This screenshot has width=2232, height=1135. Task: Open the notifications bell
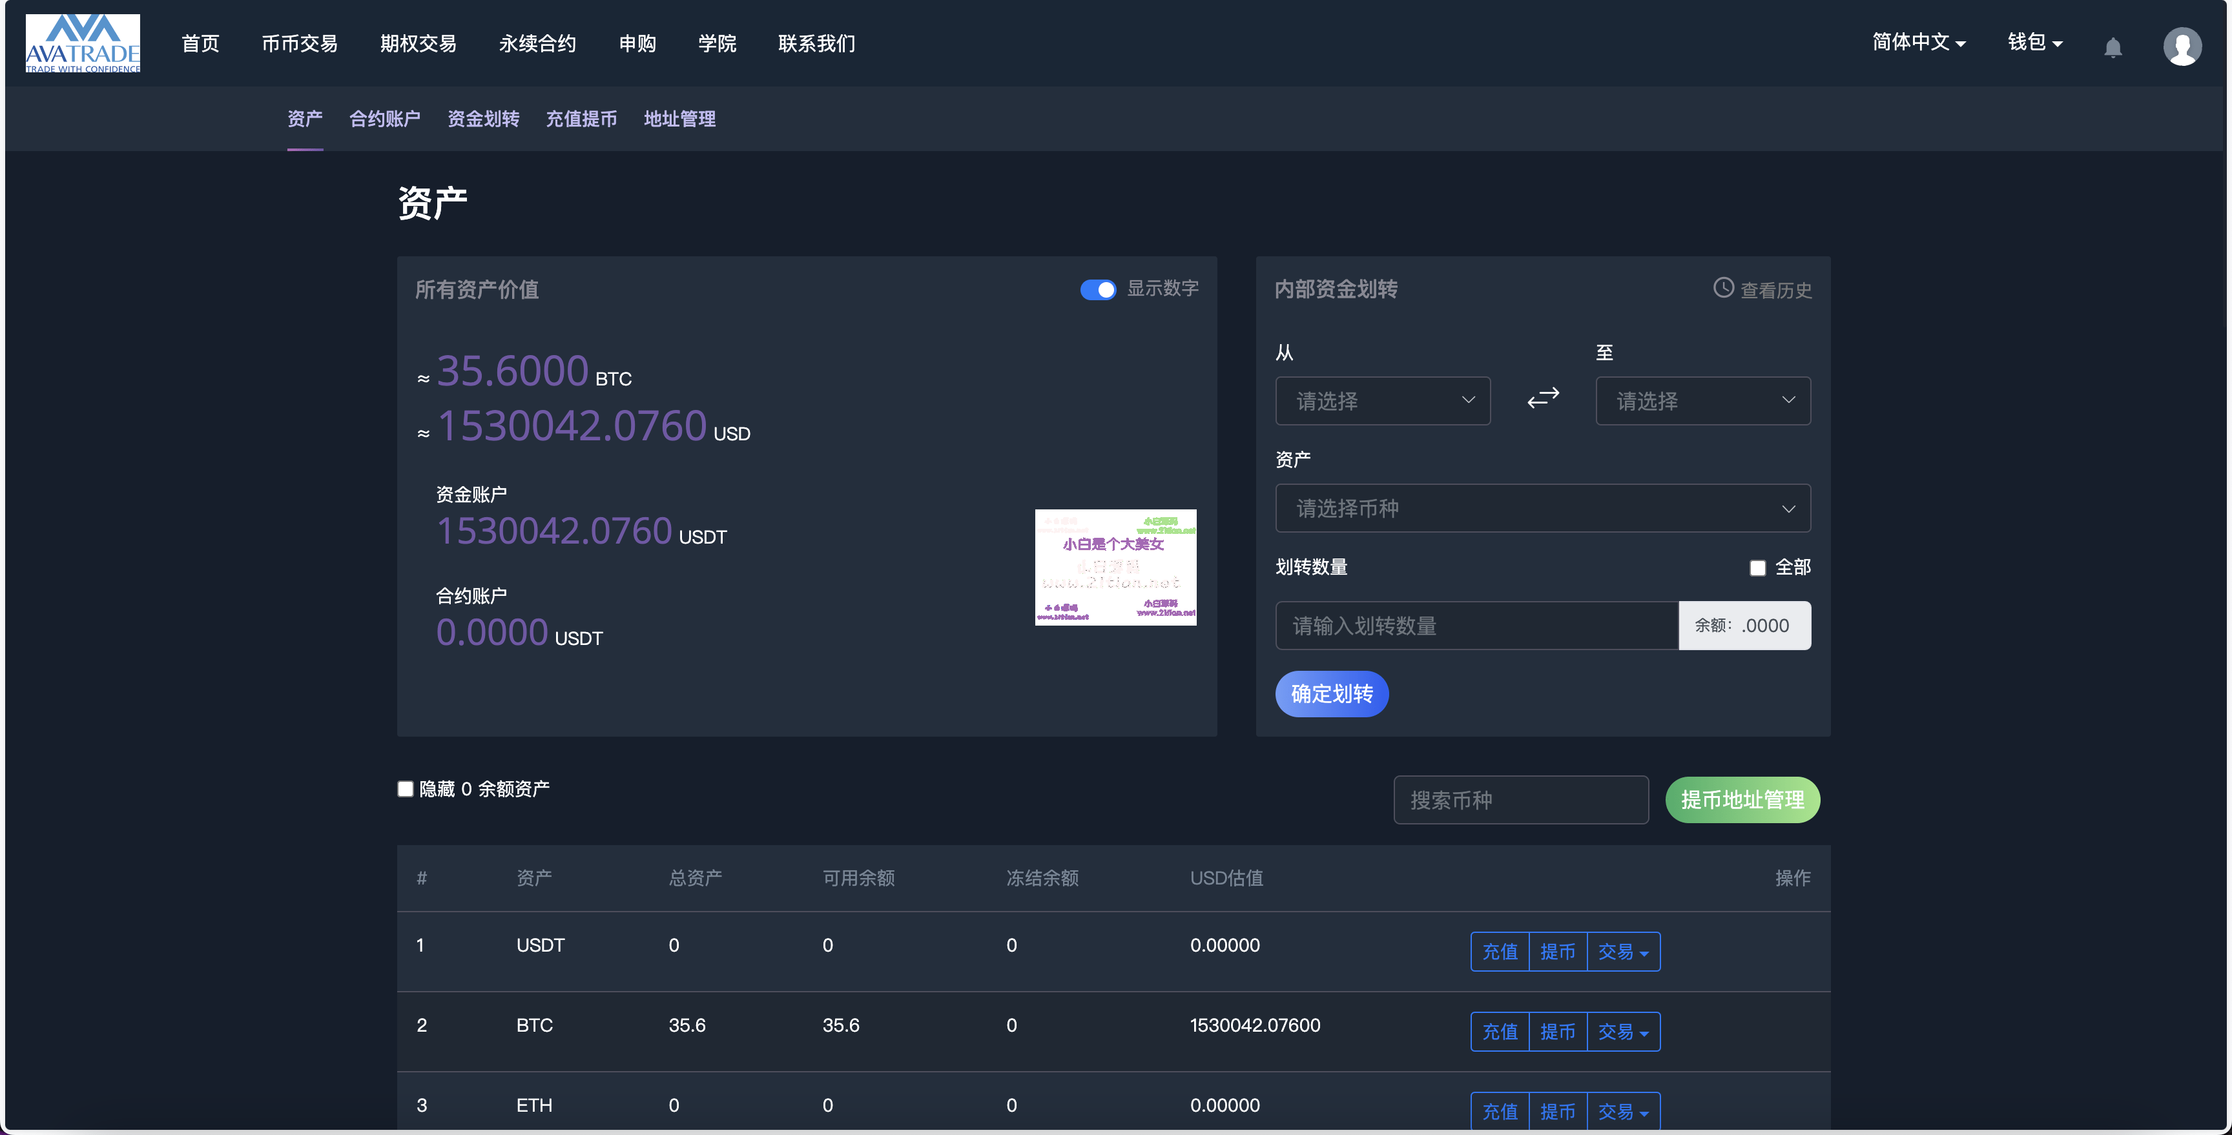(2113, 46)
